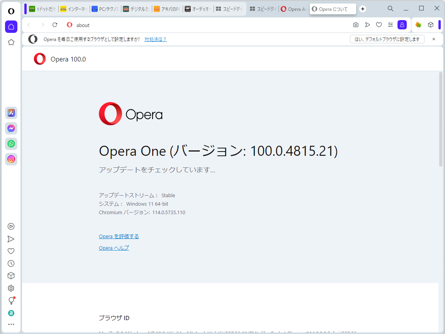Image resolution: width=445 pixels, height=334 pixels.
Task: Open Opera Settings via the gear icon
Action: click(x=11, y=288)
